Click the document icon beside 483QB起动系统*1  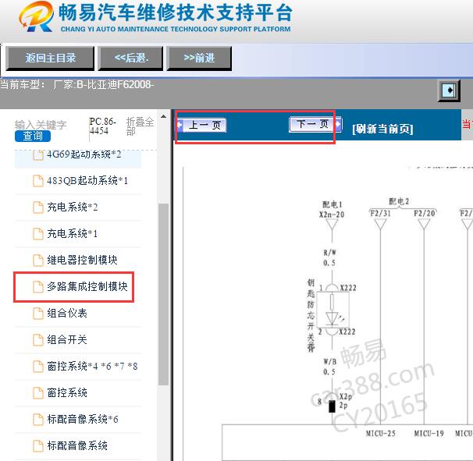[x=38, y=181]
